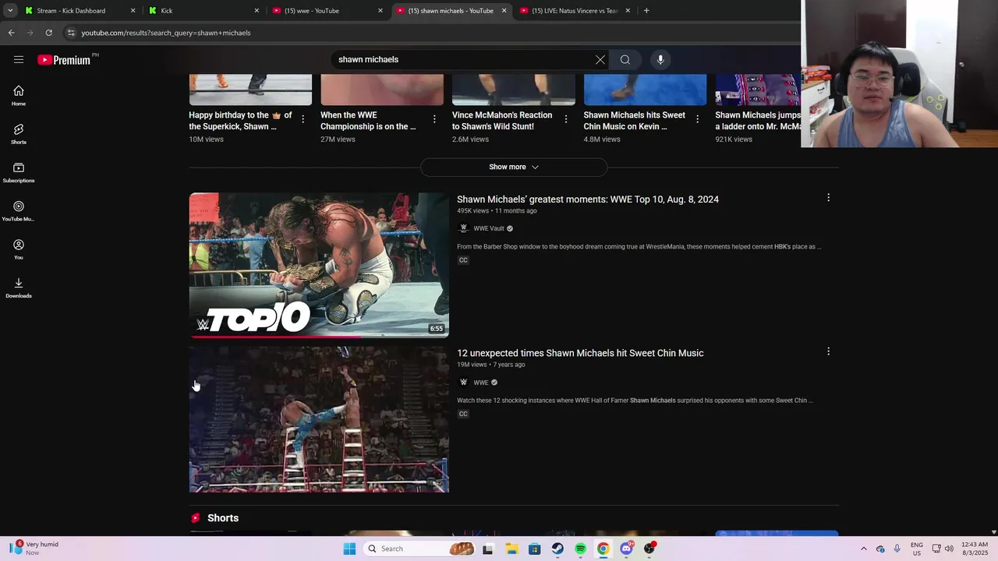Open YouTube Music in the sidebar
998x561 pixels.
click(x=19, y=211)
